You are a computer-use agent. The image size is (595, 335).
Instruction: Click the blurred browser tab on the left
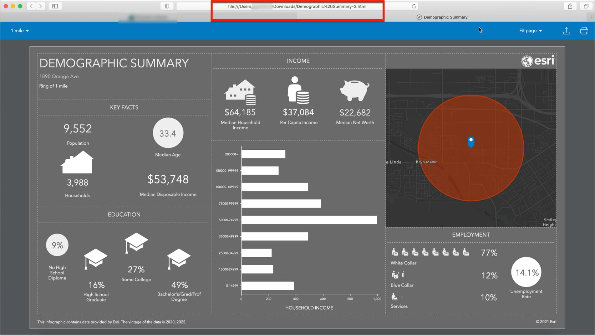(147, 17)
